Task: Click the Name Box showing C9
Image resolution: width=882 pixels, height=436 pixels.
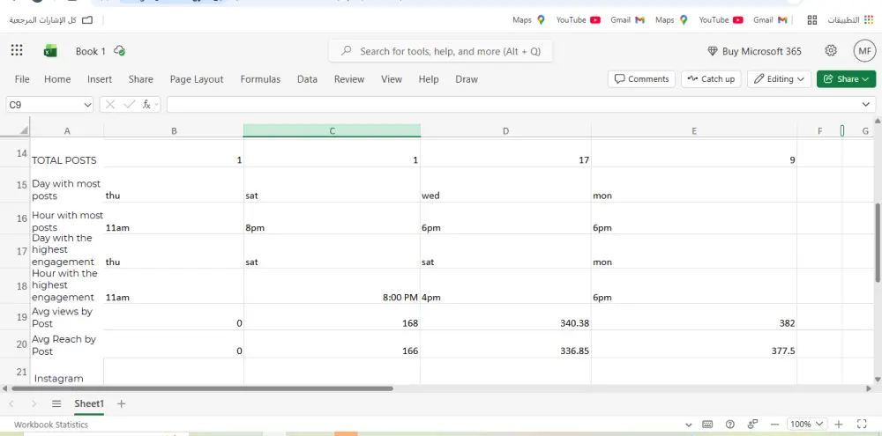Action: coord(44,105)
